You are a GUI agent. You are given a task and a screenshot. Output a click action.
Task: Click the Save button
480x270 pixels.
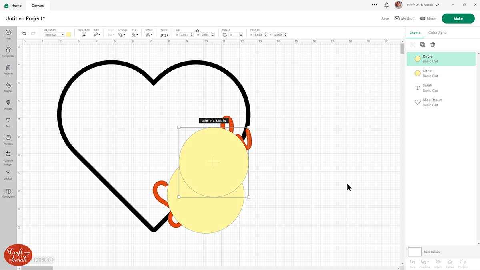(385, 19)
